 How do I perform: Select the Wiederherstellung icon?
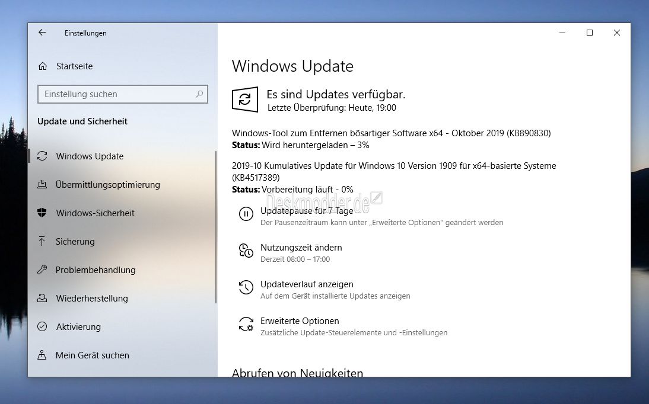click(42, 298)
